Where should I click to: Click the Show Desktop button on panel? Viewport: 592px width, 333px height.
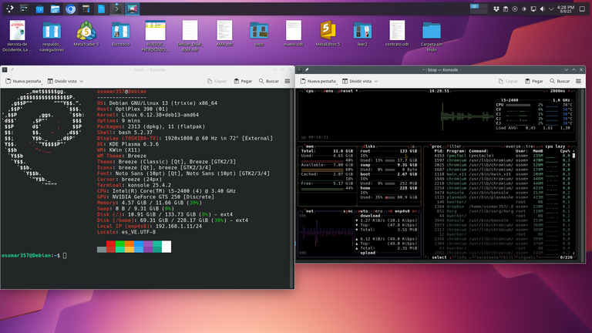coord(582,9)
